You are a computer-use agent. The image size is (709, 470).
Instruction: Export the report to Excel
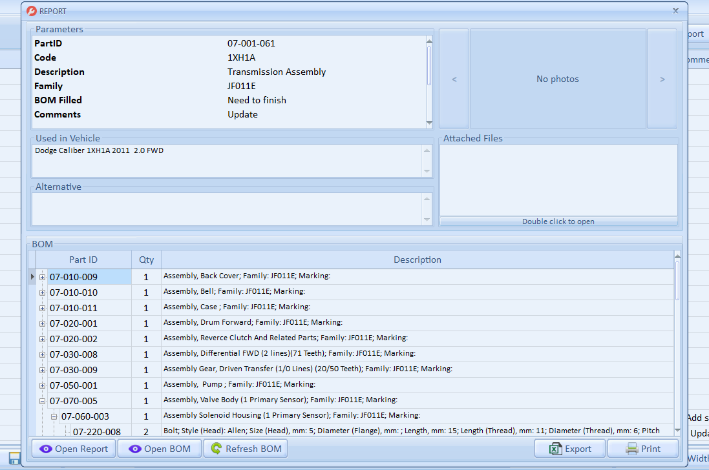[570, 449]
